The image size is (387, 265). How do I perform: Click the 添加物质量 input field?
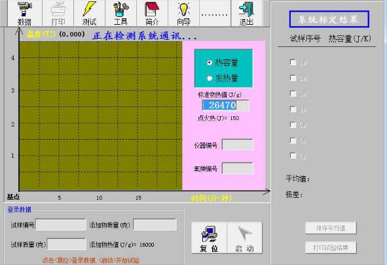[x=155, y=225]
